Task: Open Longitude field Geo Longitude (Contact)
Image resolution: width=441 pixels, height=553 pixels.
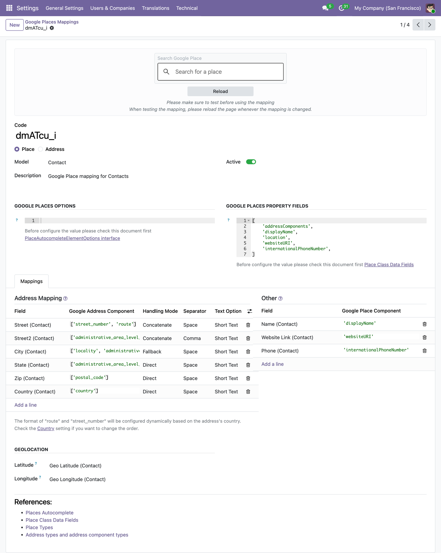Action: click(x=78, y=479)
